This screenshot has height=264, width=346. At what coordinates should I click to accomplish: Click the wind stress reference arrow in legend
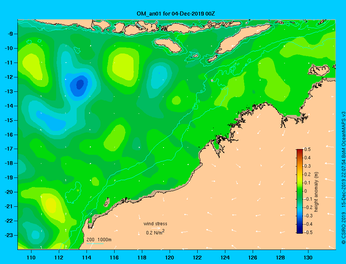(x=156, y=228)
